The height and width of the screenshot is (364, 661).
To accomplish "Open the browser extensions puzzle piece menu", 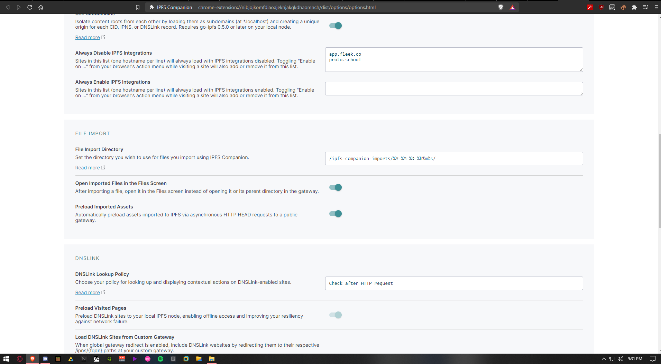I will click(x=634, y=7).
